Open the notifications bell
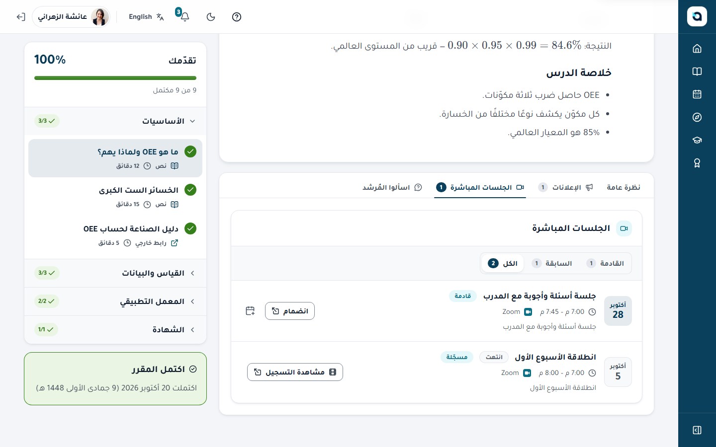716x447 pixels. (184, 16)
